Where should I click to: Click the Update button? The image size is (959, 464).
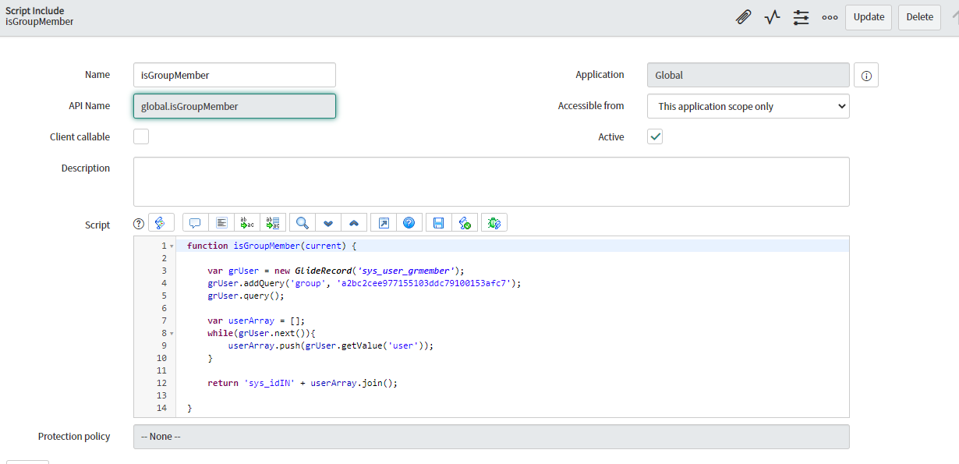tap(869, 17)
